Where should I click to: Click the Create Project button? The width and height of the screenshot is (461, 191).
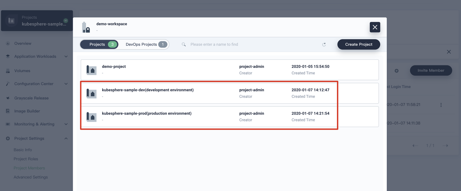pyautogui.click(x=359, y=45)
